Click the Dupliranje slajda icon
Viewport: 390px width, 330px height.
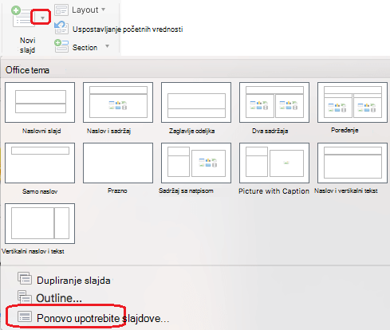25,278
